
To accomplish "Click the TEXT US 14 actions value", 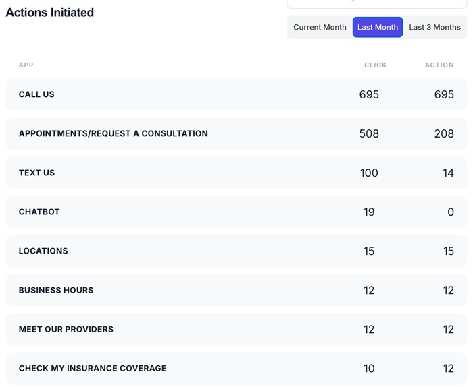I will click(448, 173).
